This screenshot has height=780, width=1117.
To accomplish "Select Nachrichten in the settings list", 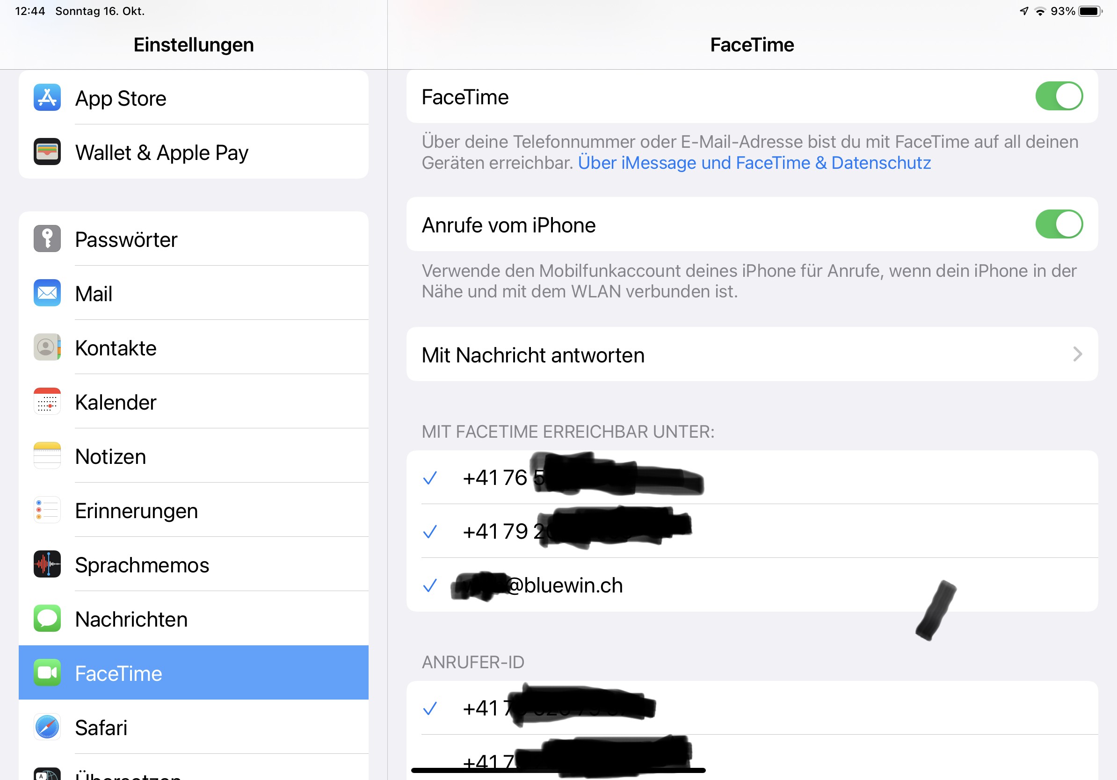I will pyautogui.click(x=131, y=619).
